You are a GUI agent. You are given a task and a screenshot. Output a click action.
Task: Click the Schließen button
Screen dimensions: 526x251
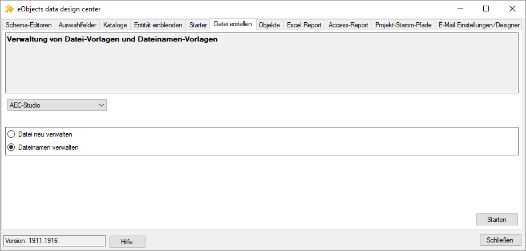(500, 240)
